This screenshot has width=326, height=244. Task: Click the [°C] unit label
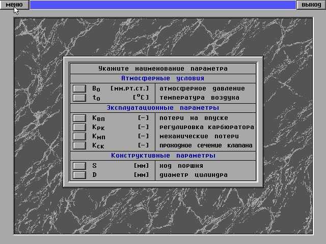click(141, 97)
